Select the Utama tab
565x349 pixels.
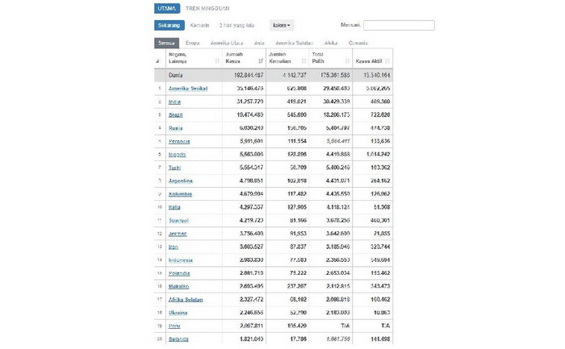(x=167, y=8)
